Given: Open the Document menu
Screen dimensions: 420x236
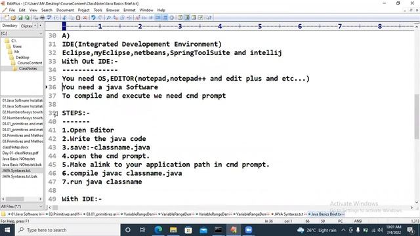Looking at the screenshot, I should [x=65, y=10].
